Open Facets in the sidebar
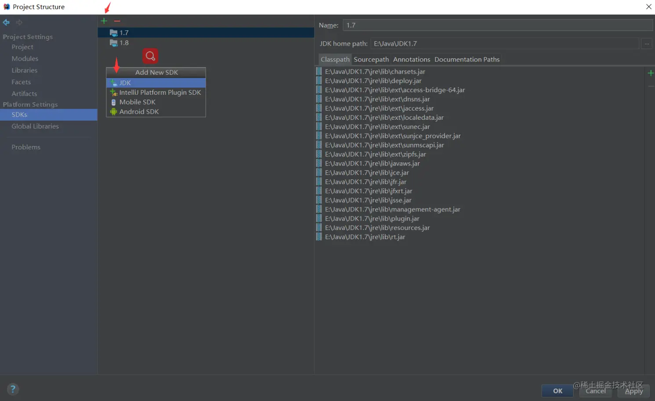Screen dimensions: 655x401 (x=21, y=82)
